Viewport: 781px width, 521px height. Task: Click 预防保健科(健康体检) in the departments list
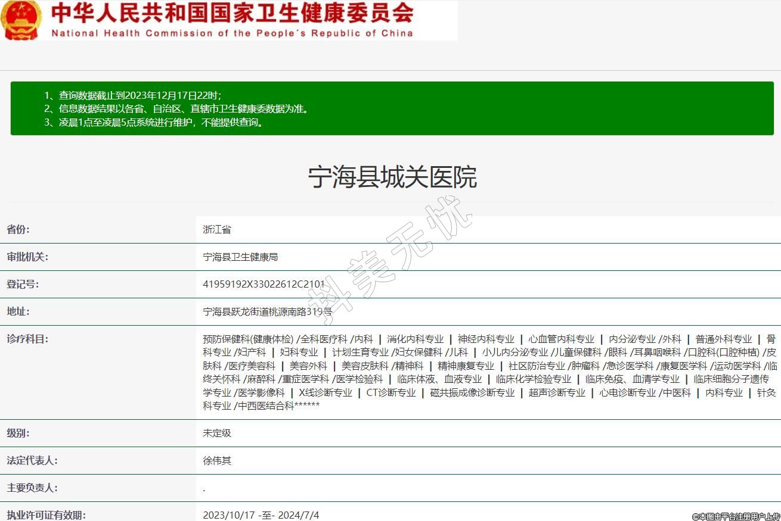tap(248, 339)
